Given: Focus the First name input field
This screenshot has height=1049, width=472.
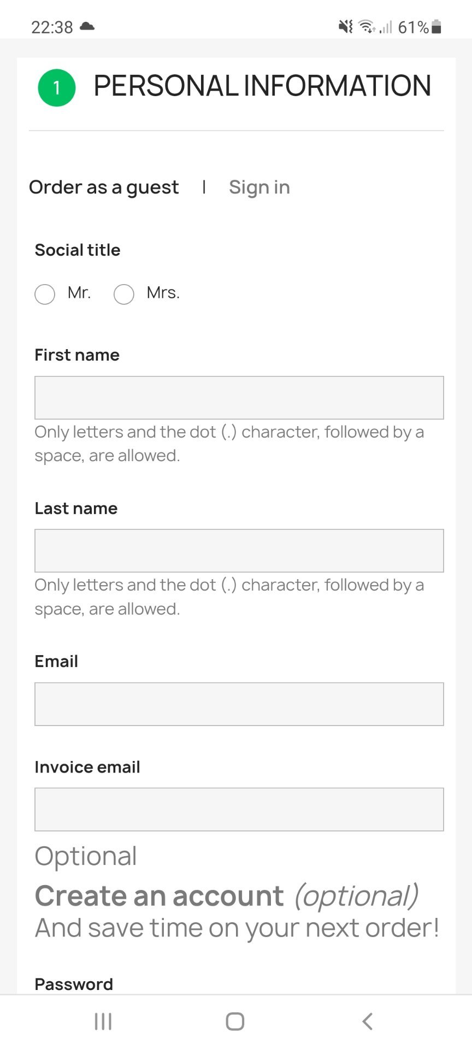Looking at the screenshot, I should click(239, 398).
